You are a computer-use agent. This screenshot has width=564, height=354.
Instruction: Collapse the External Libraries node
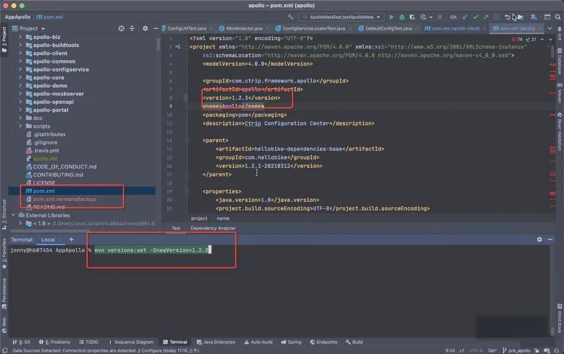13,215
